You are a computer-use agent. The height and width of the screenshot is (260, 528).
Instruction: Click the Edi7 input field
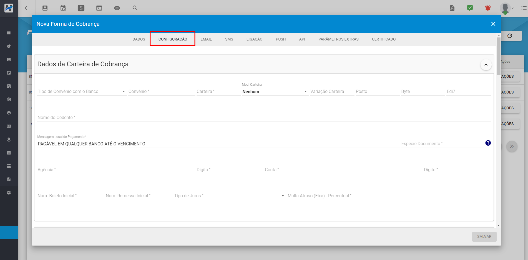click(468, 91)
